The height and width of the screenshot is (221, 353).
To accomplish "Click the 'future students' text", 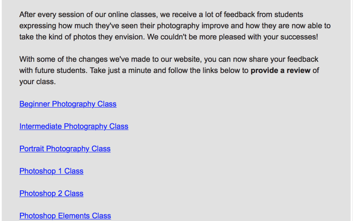I will (x=60, y=70).
